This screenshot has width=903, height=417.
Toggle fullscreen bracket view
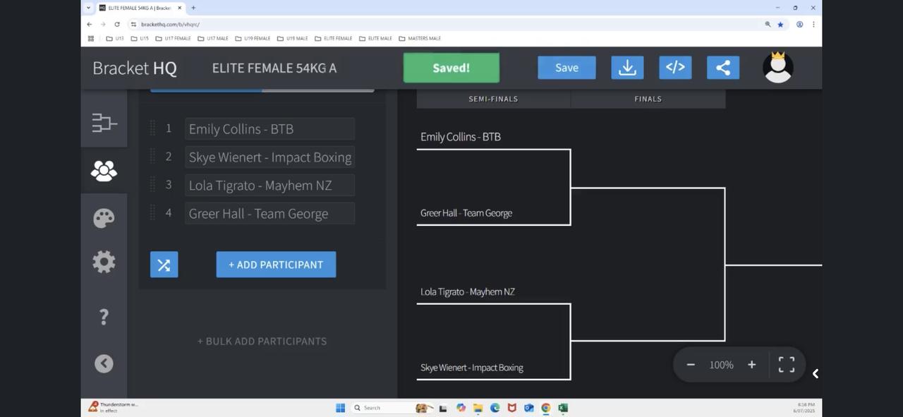click(x=787, y=365)
